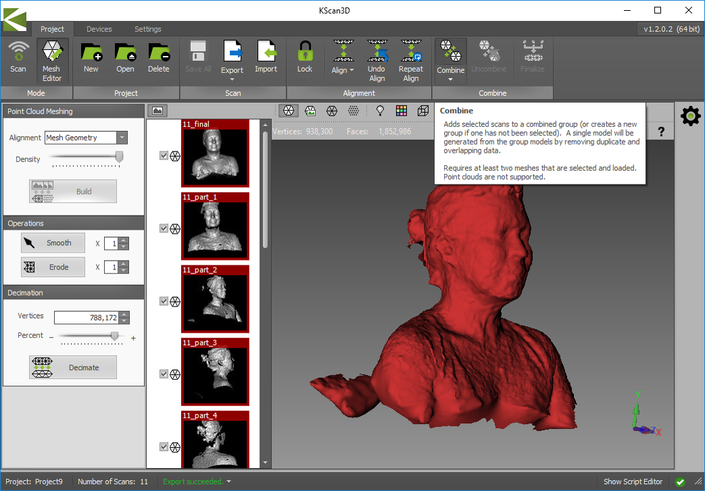705x491 pixels.
Task: Create a New project
Action: pos(91,57)
